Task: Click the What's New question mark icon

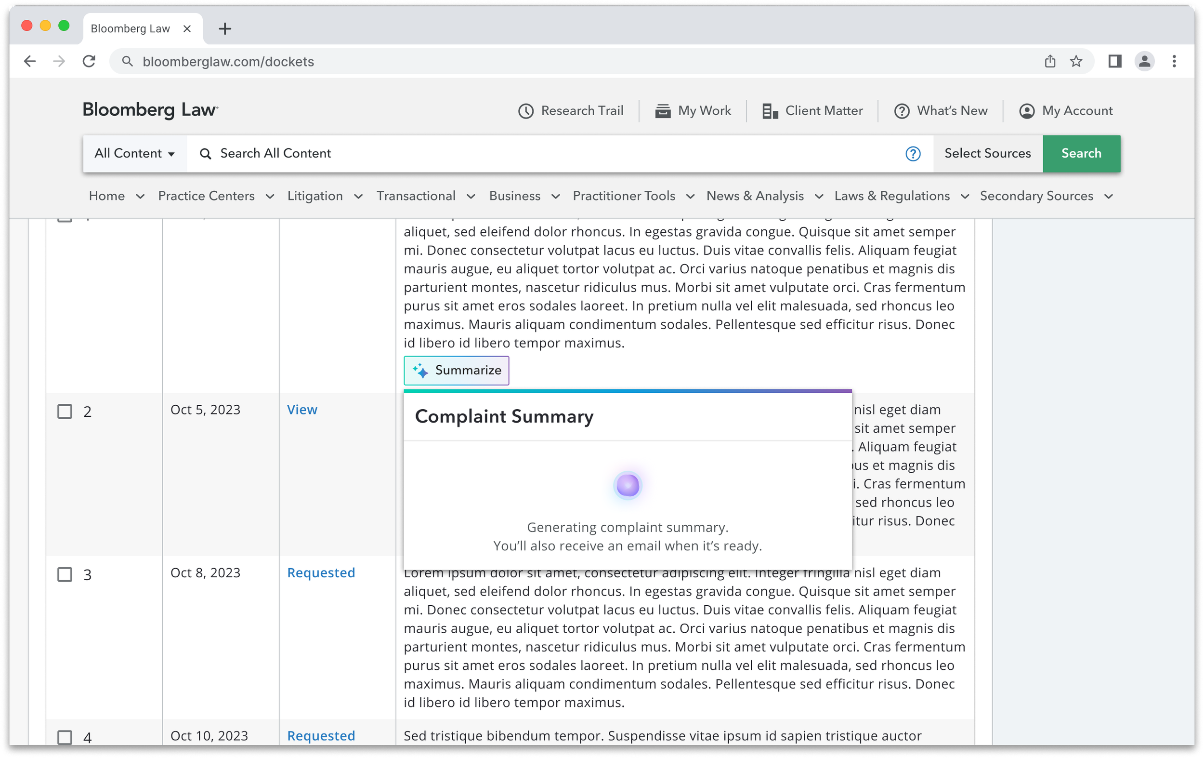Action: (901, 110)
